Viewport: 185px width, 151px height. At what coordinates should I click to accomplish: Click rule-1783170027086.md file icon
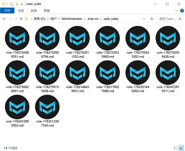(x=108, y=72)
